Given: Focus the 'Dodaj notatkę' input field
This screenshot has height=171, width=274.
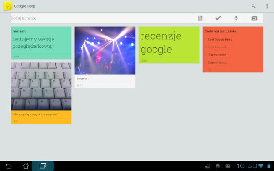Looking at the screenshot, I should point(100,18).
